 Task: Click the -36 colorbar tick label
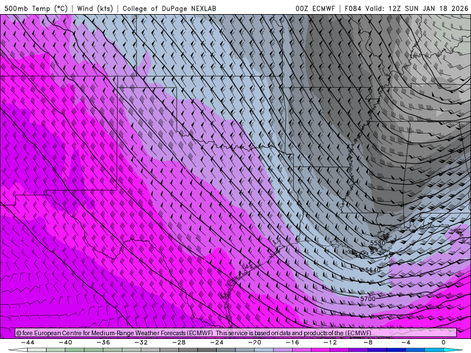104,342
